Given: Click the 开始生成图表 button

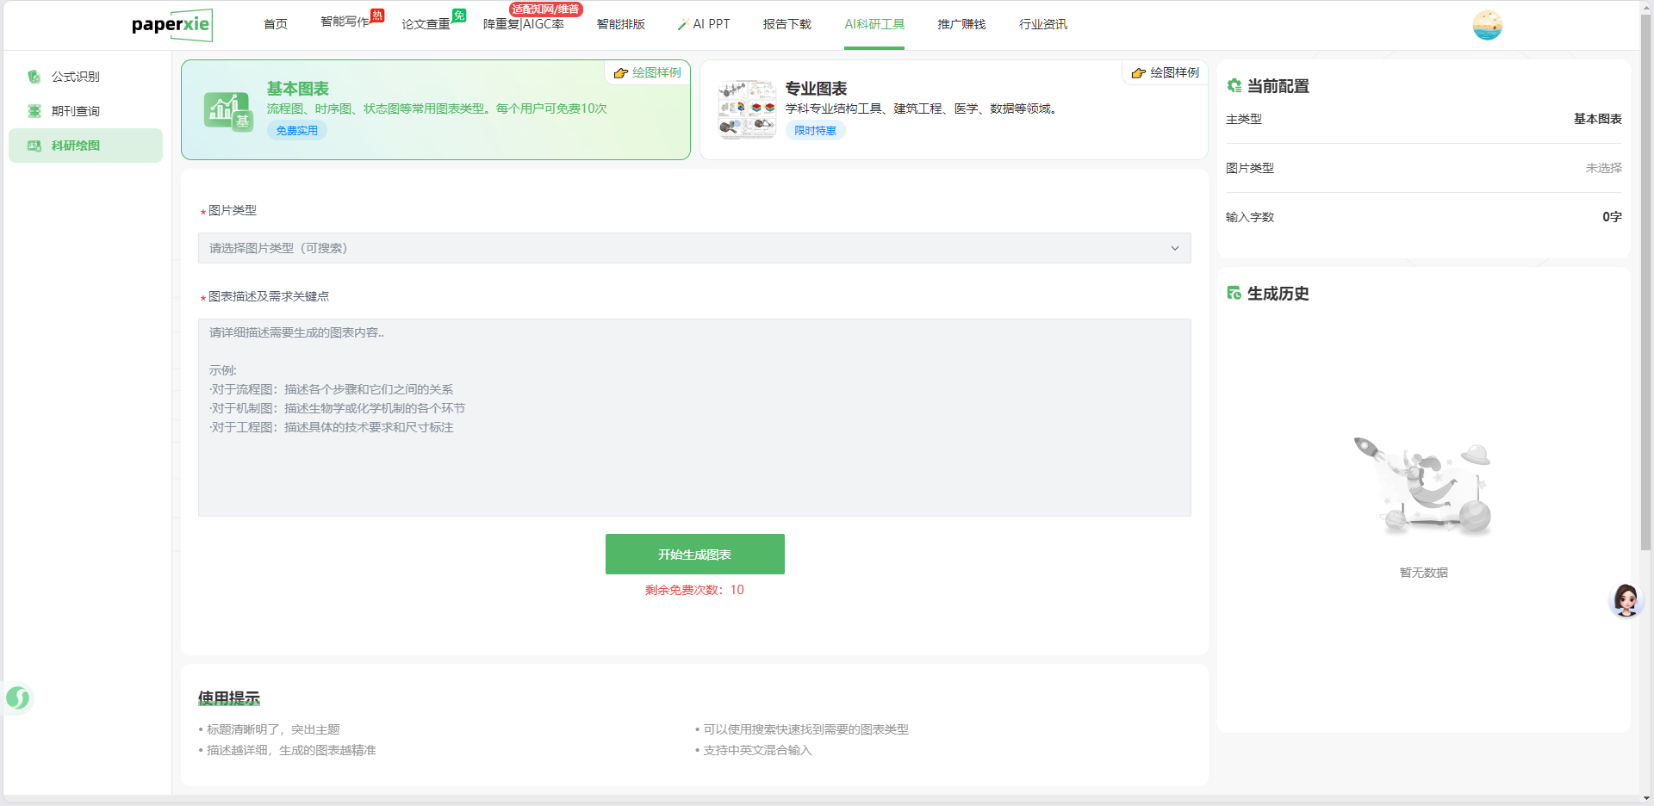Looking at the screenshot, I should click(694, 555).
